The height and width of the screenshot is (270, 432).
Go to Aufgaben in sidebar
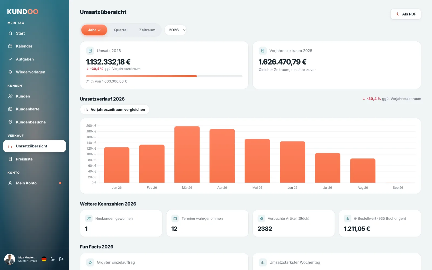[34, 59]
